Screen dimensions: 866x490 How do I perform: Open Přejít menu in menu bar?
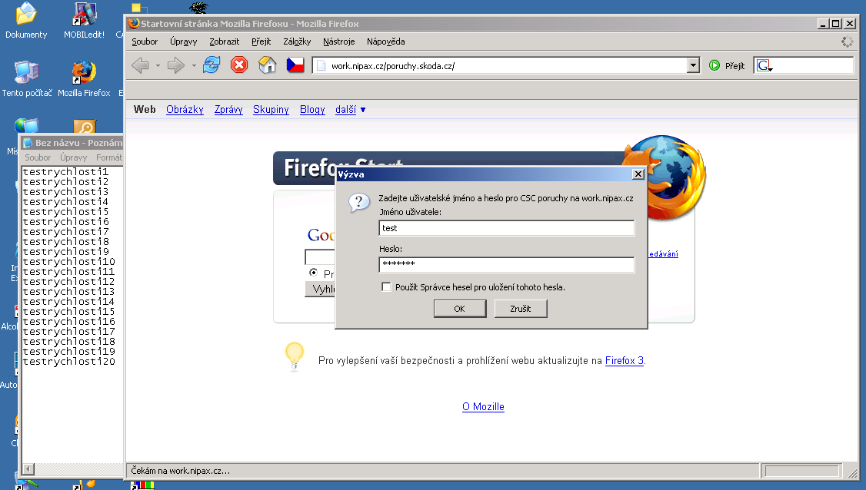(x=261, y=41)
